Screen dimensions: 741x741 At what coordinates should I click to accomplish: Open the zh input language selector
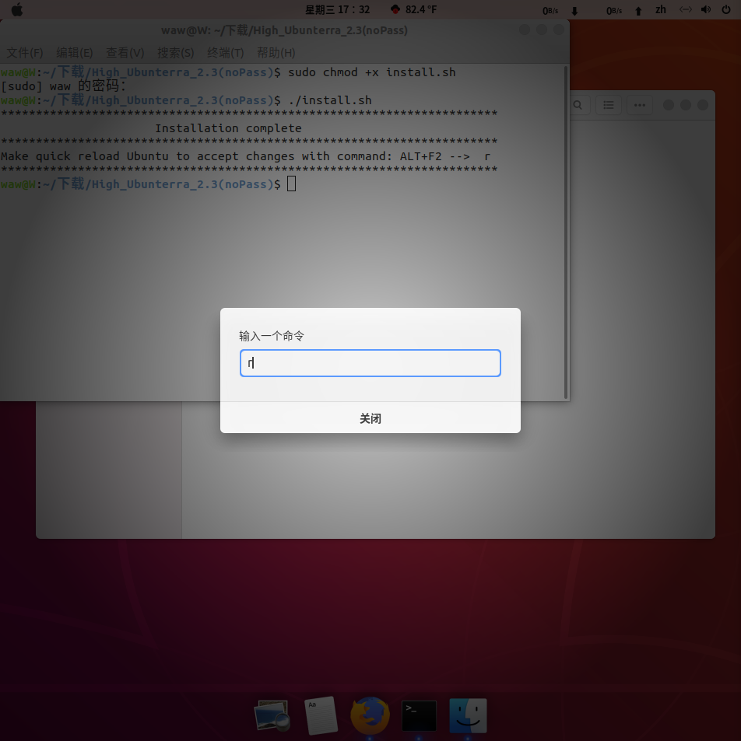click(661, 10)
